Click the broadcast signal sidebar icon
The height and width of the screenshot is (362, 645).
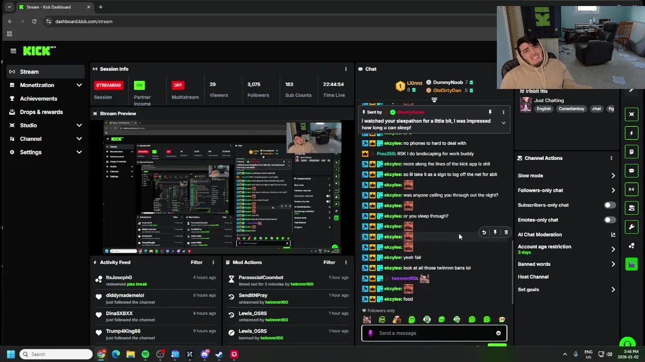pyautogui.click(x=632, y=189)
